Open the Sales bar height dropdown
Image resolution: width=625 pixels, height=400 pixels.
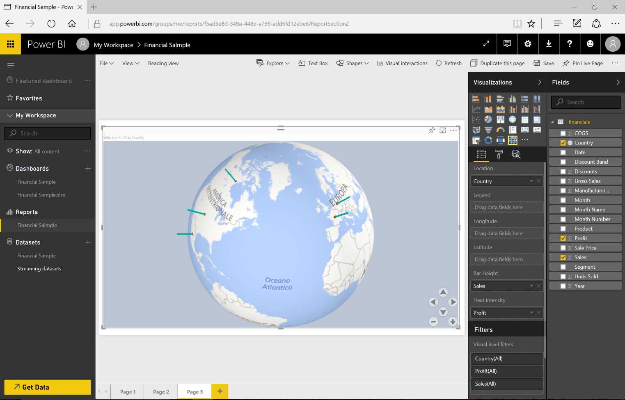(531, 286)
